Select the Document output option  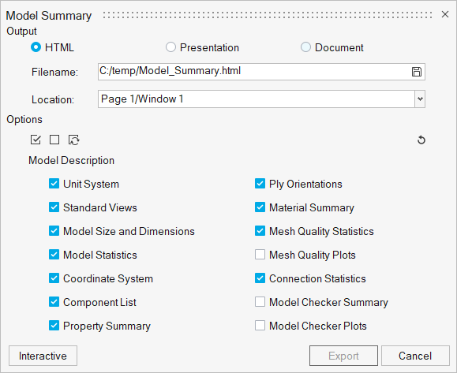[x=305, y=47]
